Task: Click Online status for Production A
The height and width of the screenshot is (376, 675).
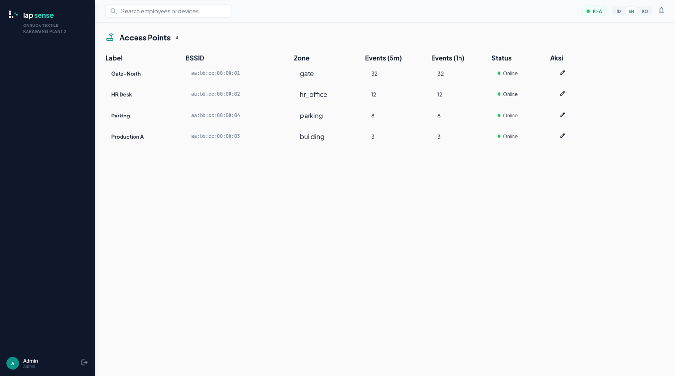Action: pos(508,136)
